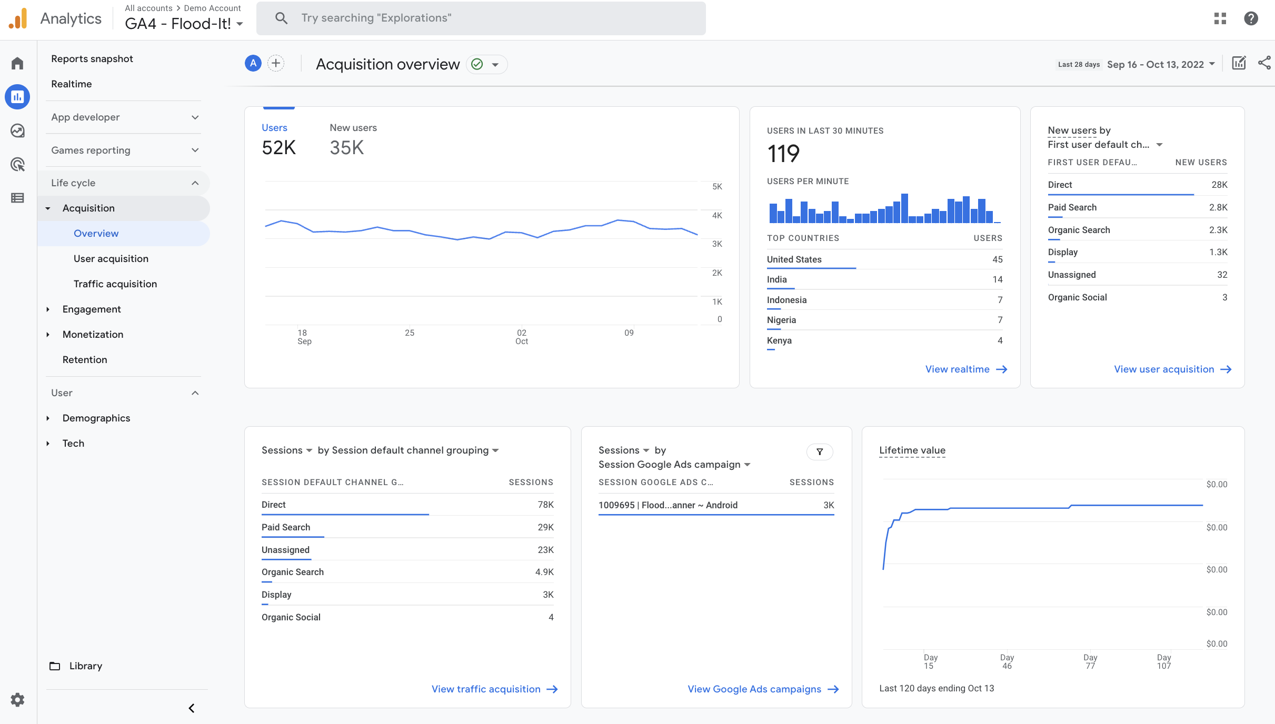1275x724 pixels.
Task: Click the Add comparison plus icon
Action: click(x=276, y=64)
